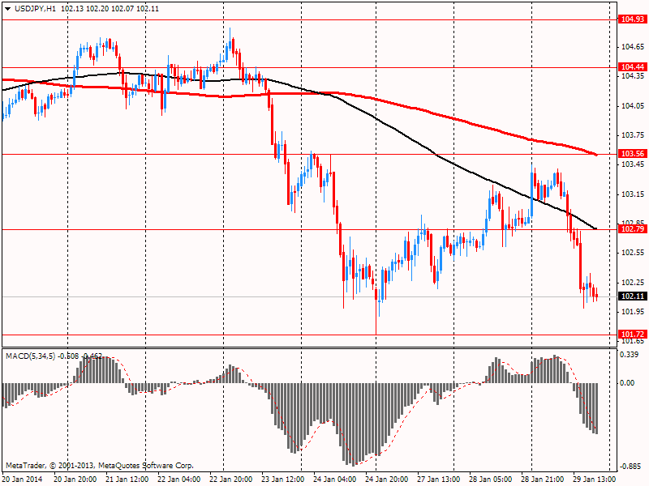Select the 103.75 price axis value
The height and width of the screenshot is (486, 649).
click(x=633, y=134)
